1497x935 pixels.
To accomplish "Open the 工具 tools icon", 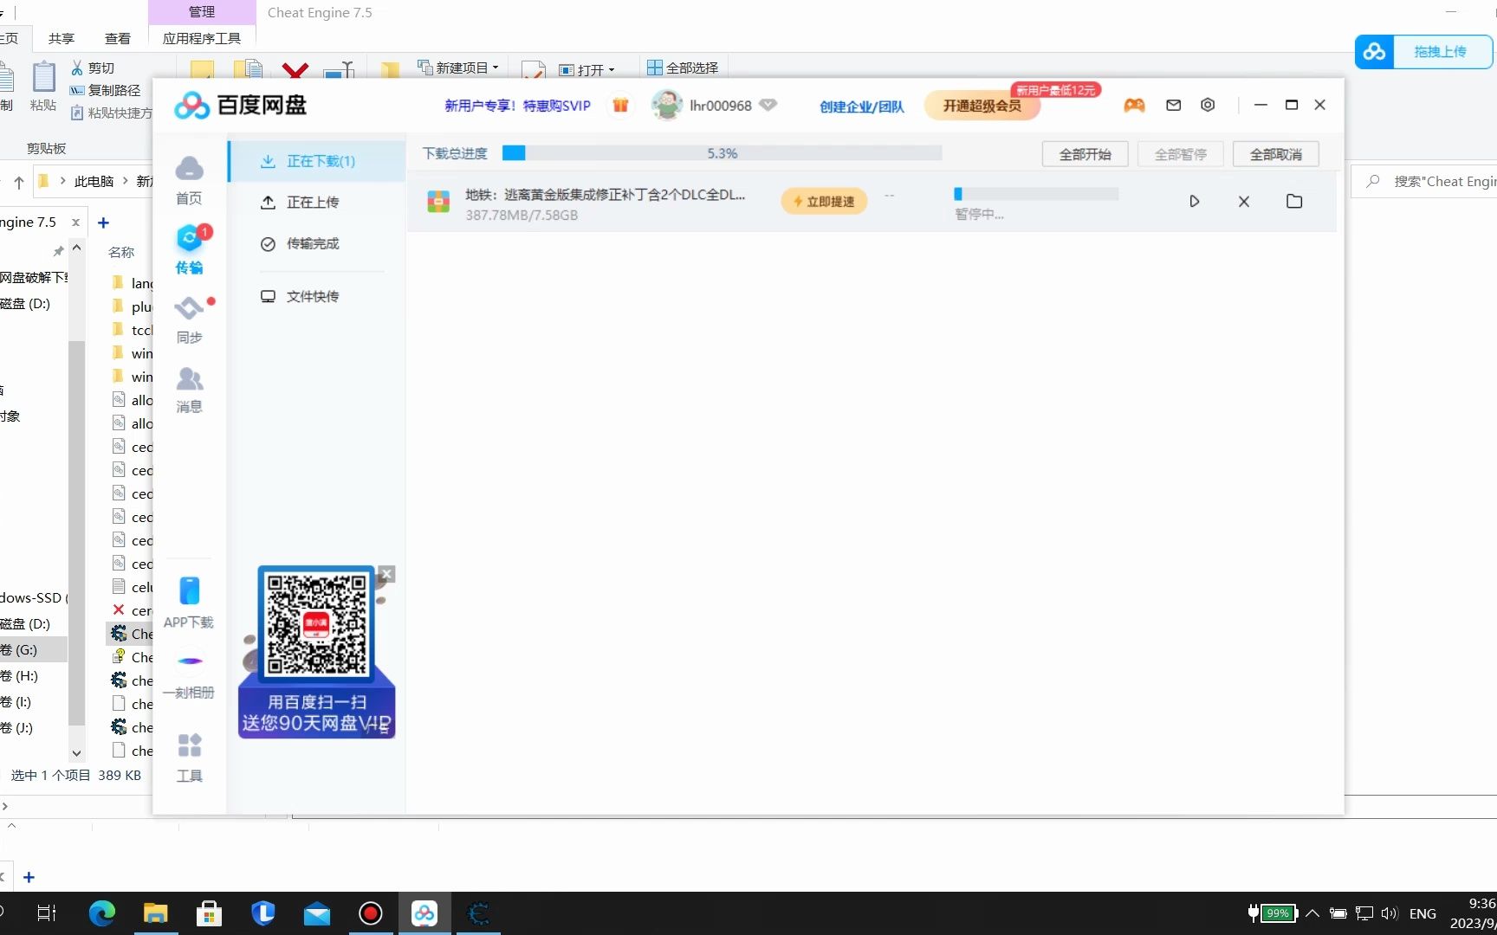I will 189,745.
